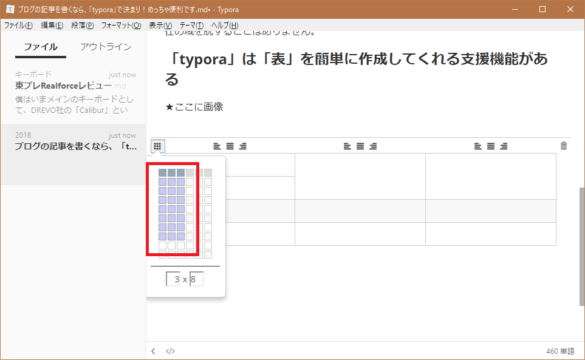Align third column right

[x=504, y=146]
